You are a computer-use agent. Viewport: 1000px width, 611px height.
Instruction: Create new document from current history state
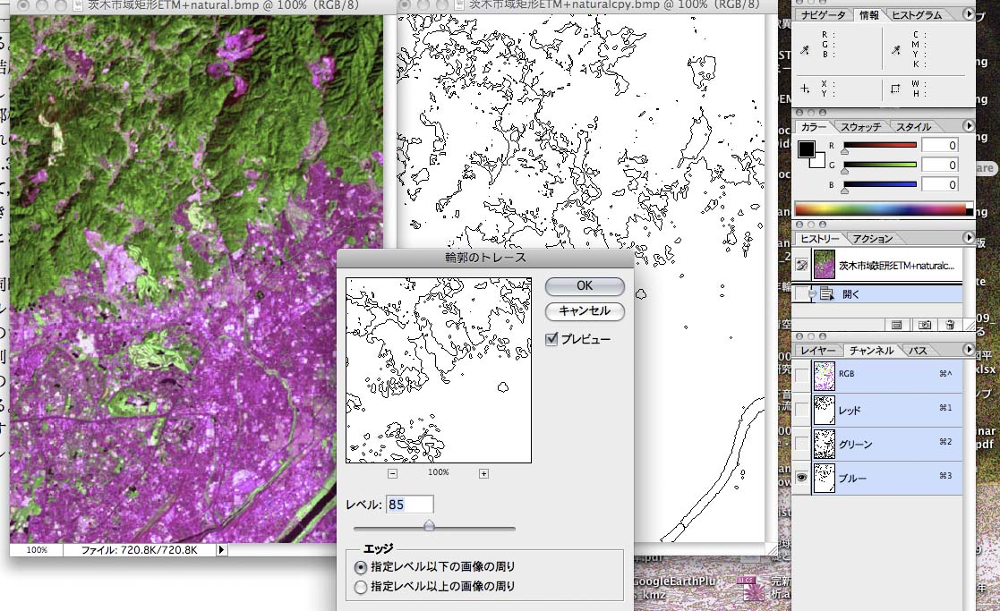896,325
